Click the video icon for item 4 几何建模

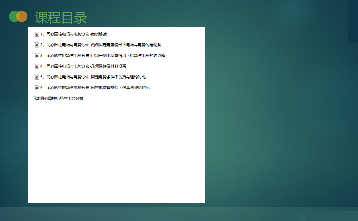pos(37,66)
